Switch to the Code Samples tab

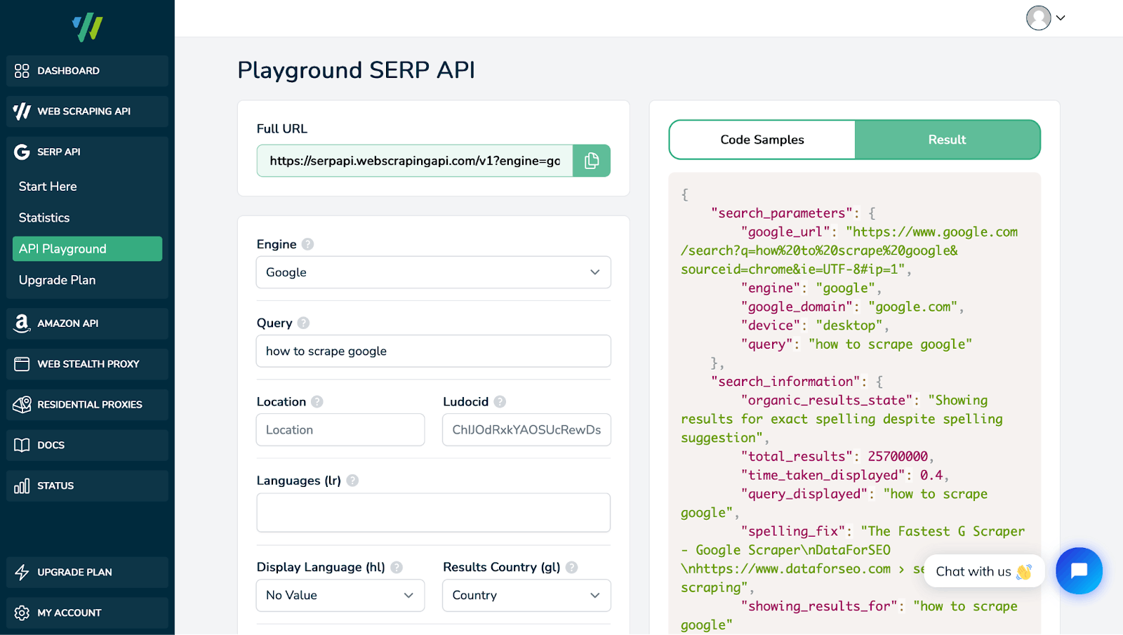coord(762,140)
